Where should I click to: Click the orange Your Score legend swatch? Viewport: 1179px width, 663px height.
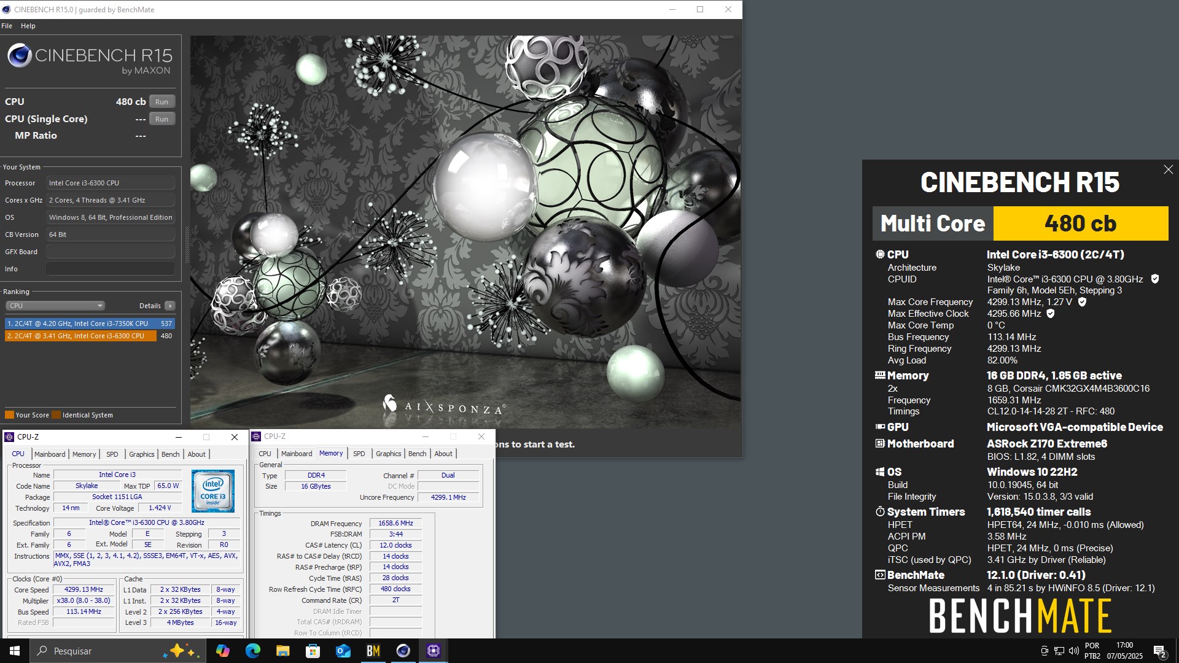click(9, 415)
